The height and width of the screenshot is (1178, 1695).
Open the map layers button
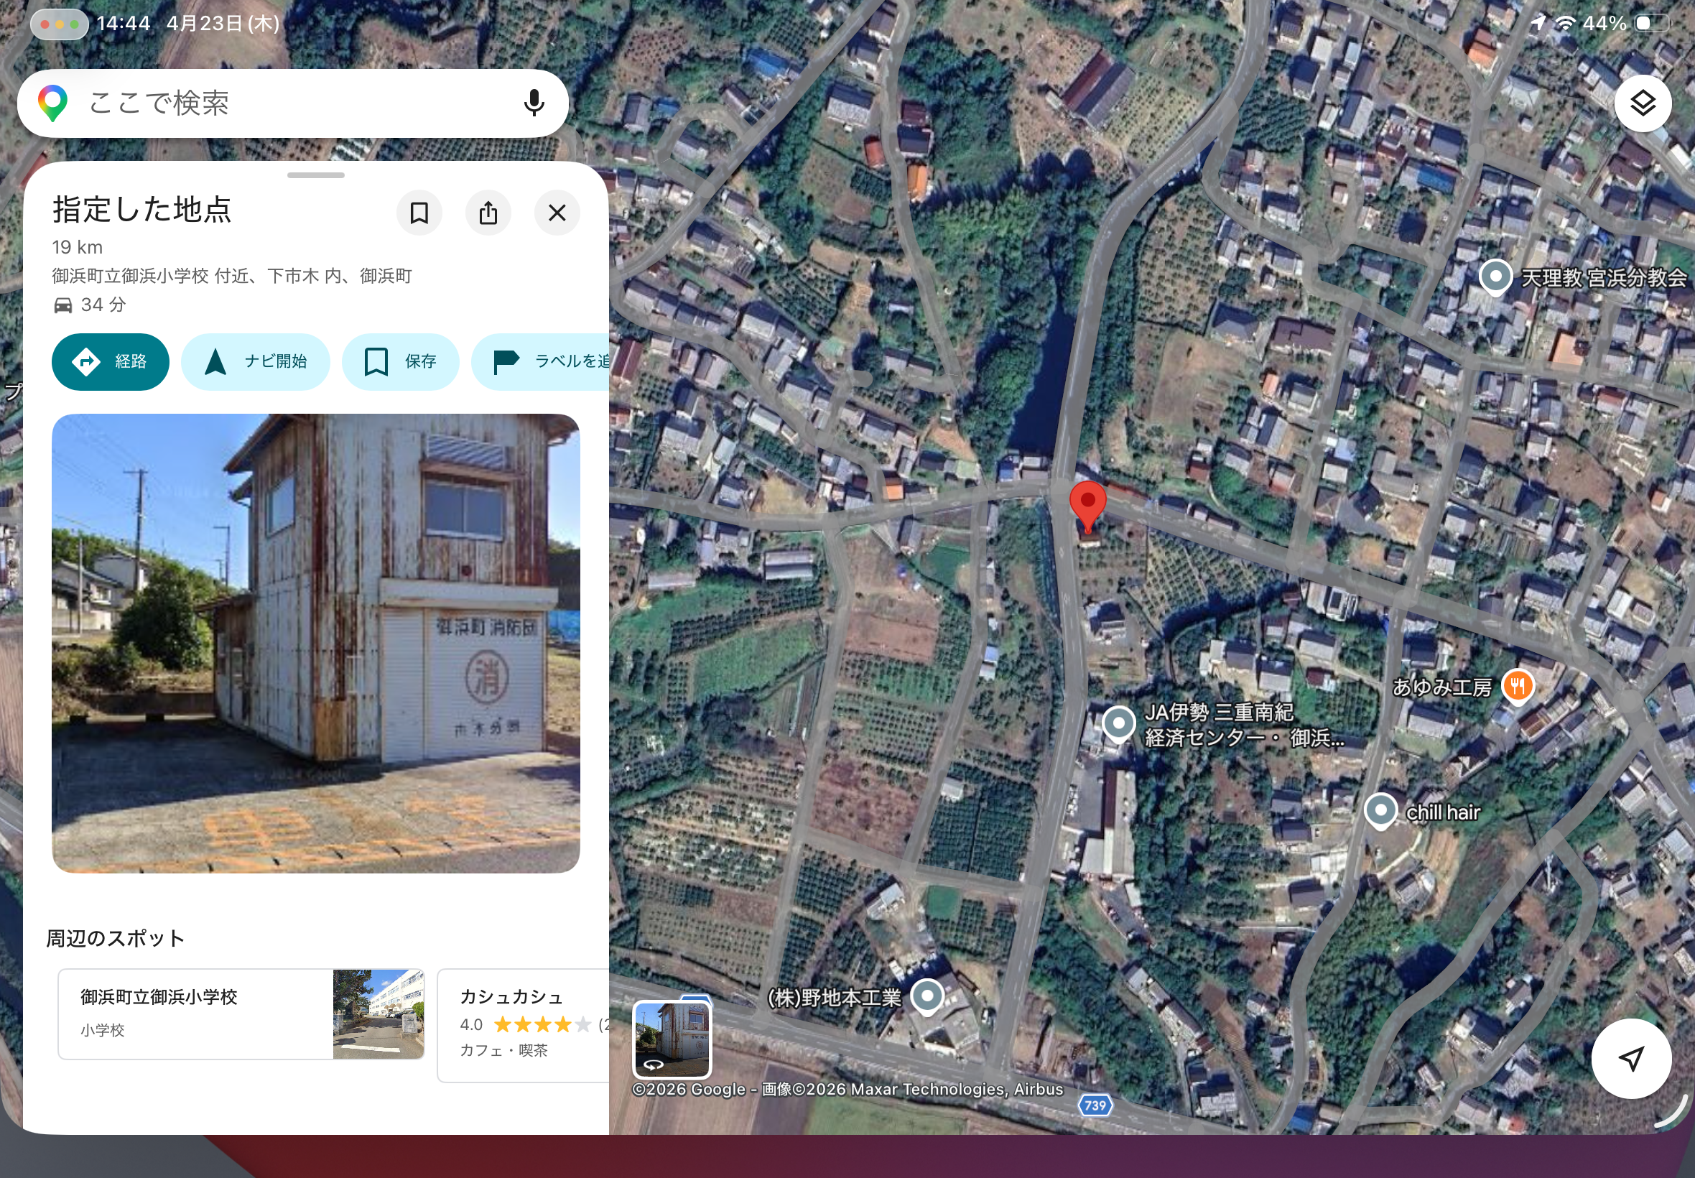[1642, 103]
